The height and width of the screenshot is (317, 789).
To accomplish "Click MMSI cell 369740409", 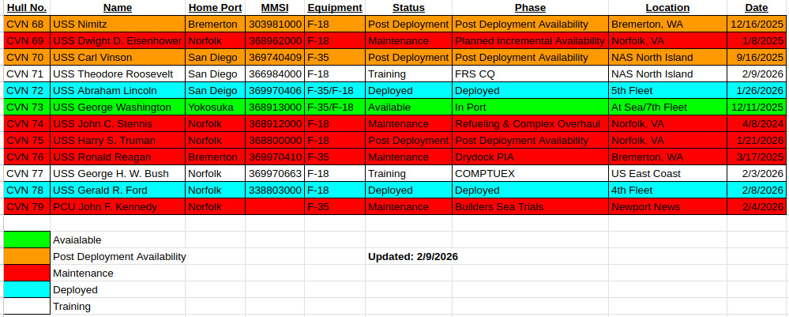I will point(275,58).
